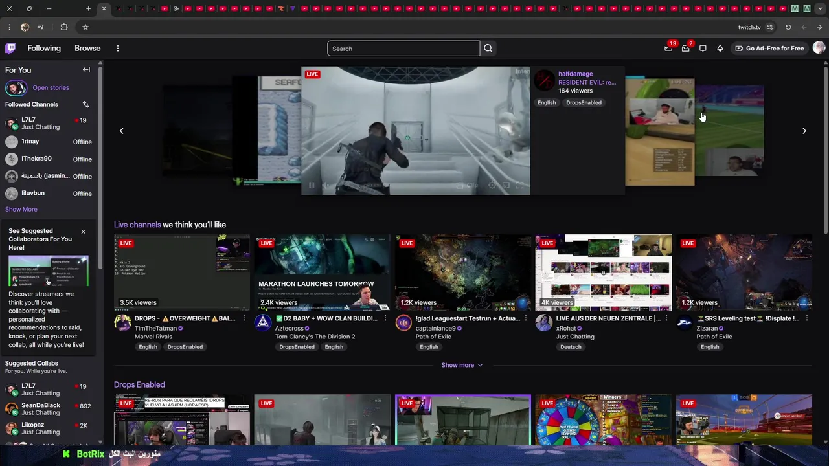Advance the carousel to the next stream
Screen dimensions: 829x466
tap(804, 131)
